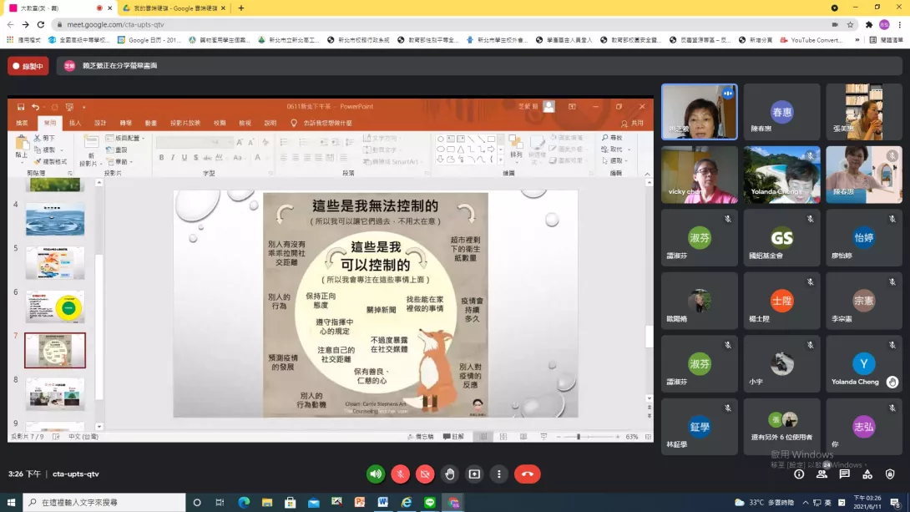Image resolution: width=910 pixels, height=512 pixels.
Task: Open Meet more options menu
Action: point(499,474)
